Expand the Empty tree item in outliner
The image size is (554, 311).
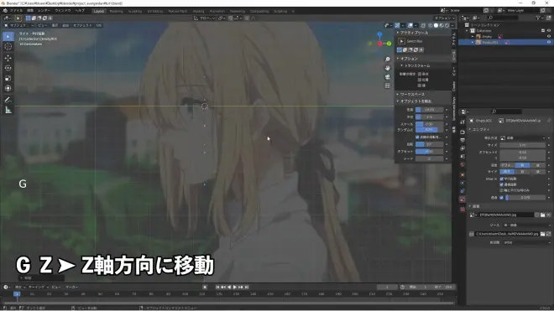[473, 36]
